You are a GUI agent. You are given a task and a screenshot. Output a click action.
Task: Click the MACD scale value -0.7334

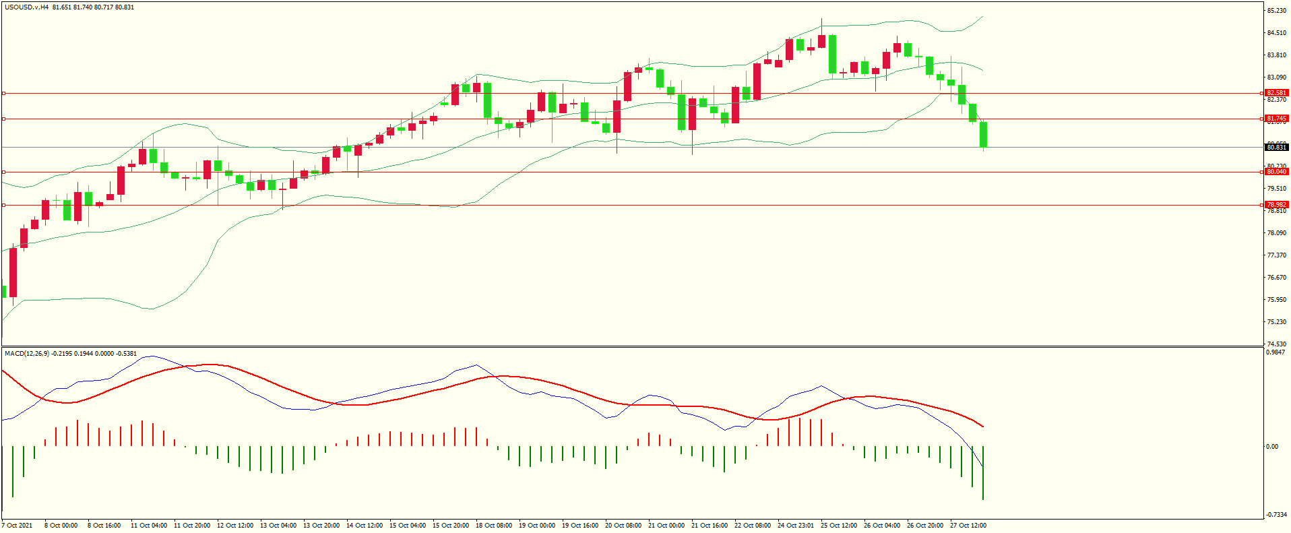point(1276,515)
